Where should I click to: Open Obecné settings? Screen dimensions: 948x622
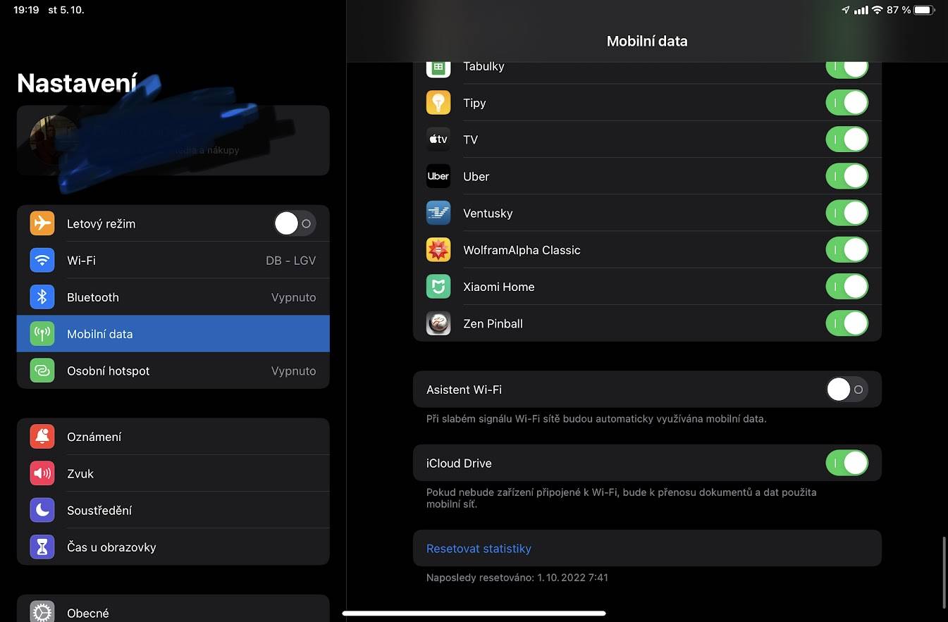point(173,610)
